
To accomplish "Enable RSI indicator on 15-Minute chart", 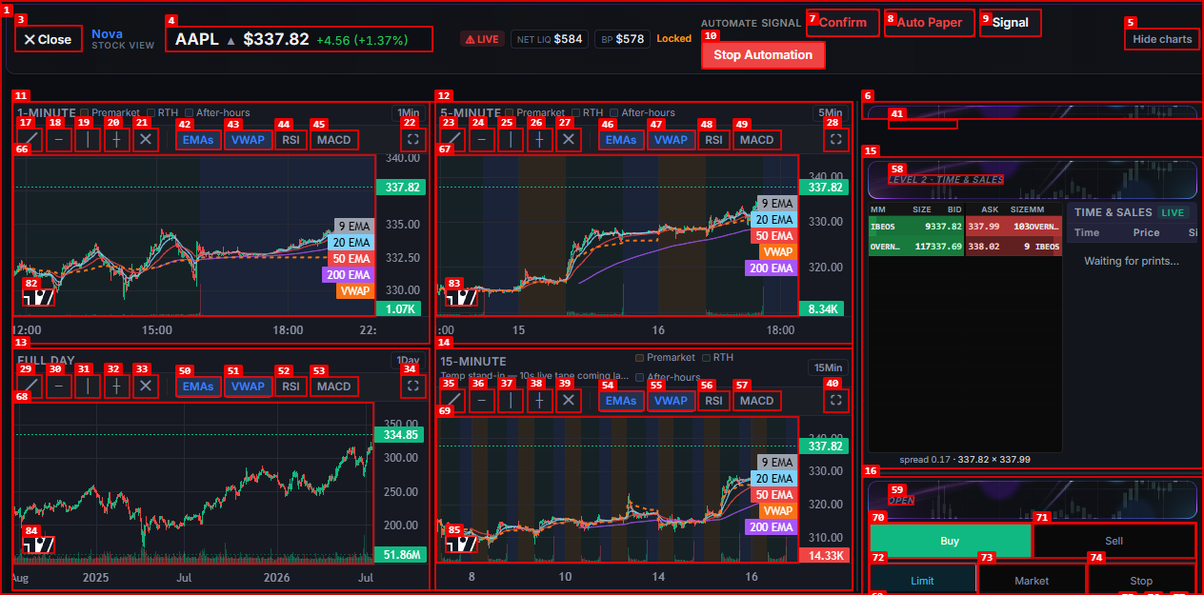I will click(713, 401).
